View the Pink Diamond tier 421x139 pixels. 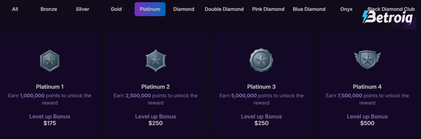click(x=268, y=9)
